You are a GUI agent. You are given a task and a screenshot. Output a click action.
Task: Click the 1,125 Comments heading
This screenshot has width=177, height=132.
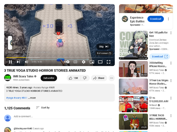point(17,108)
